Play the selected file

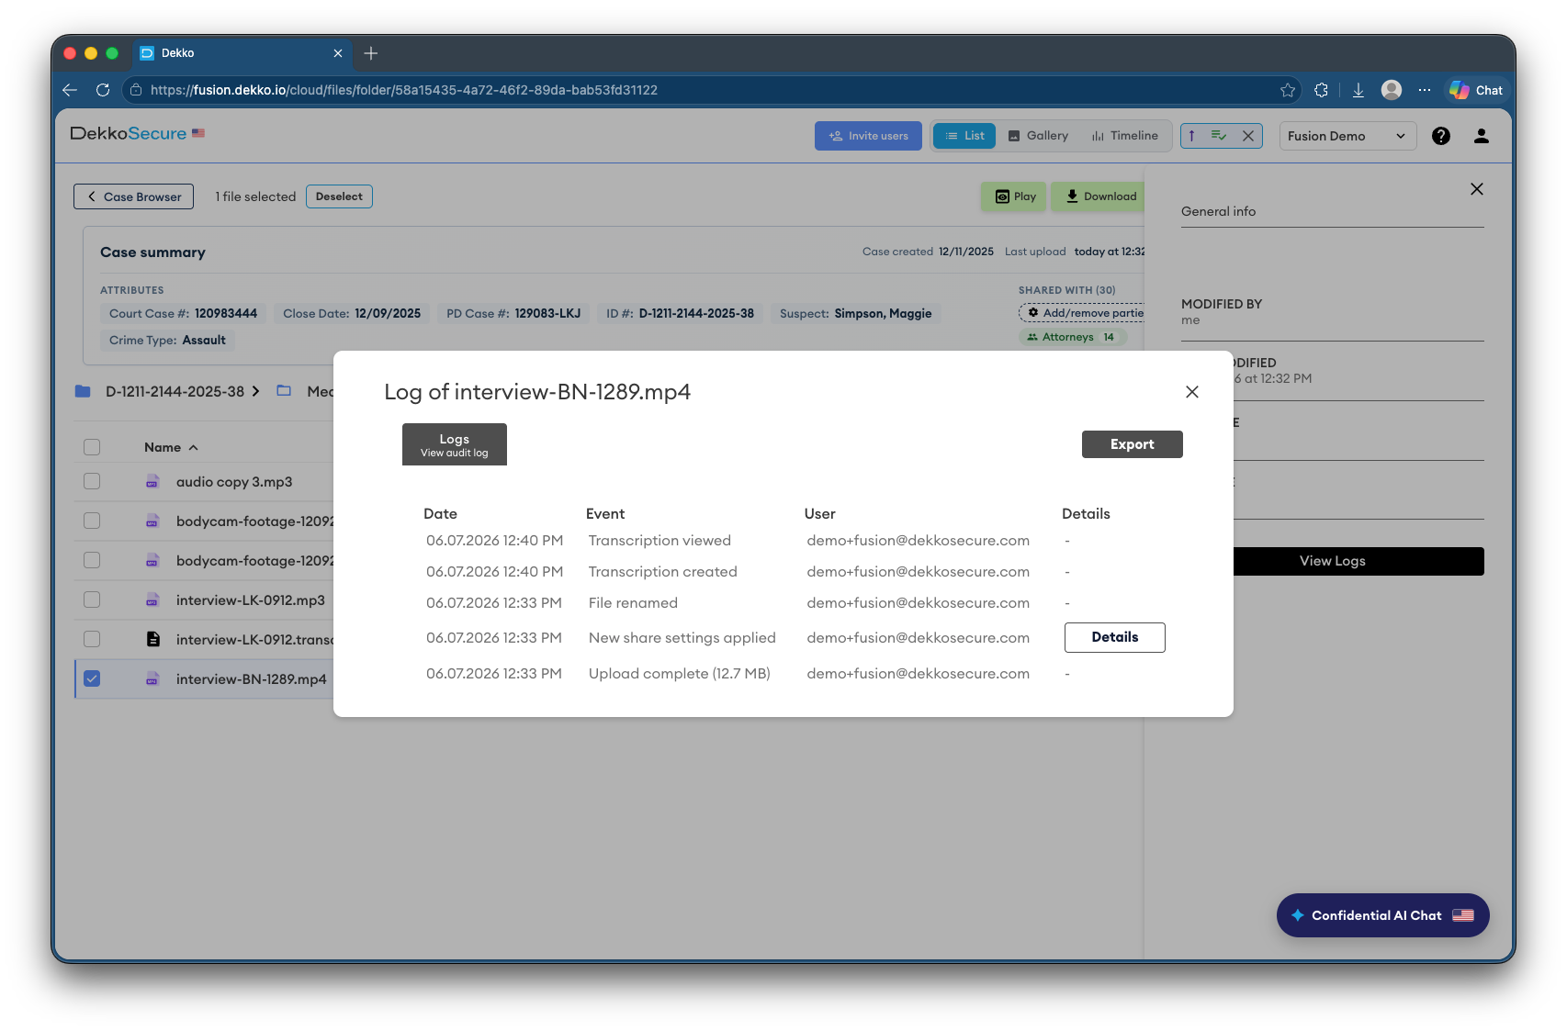pos(1014,196)
